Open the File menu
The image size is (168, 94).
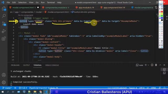point(8,2)
